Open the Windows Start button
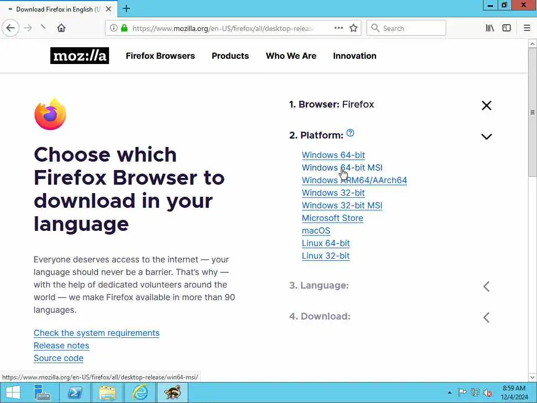Screen dimensions: 537x403 pyautogui.click(x=13, y=393)
